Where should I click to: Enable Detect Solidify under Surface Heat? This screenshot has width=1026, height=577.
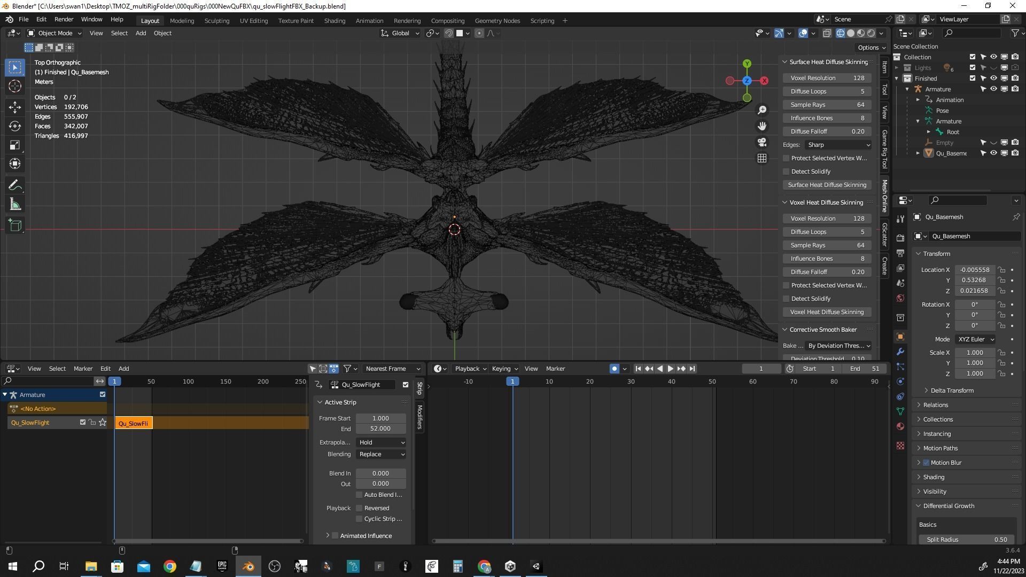click(x=786, y=171)
